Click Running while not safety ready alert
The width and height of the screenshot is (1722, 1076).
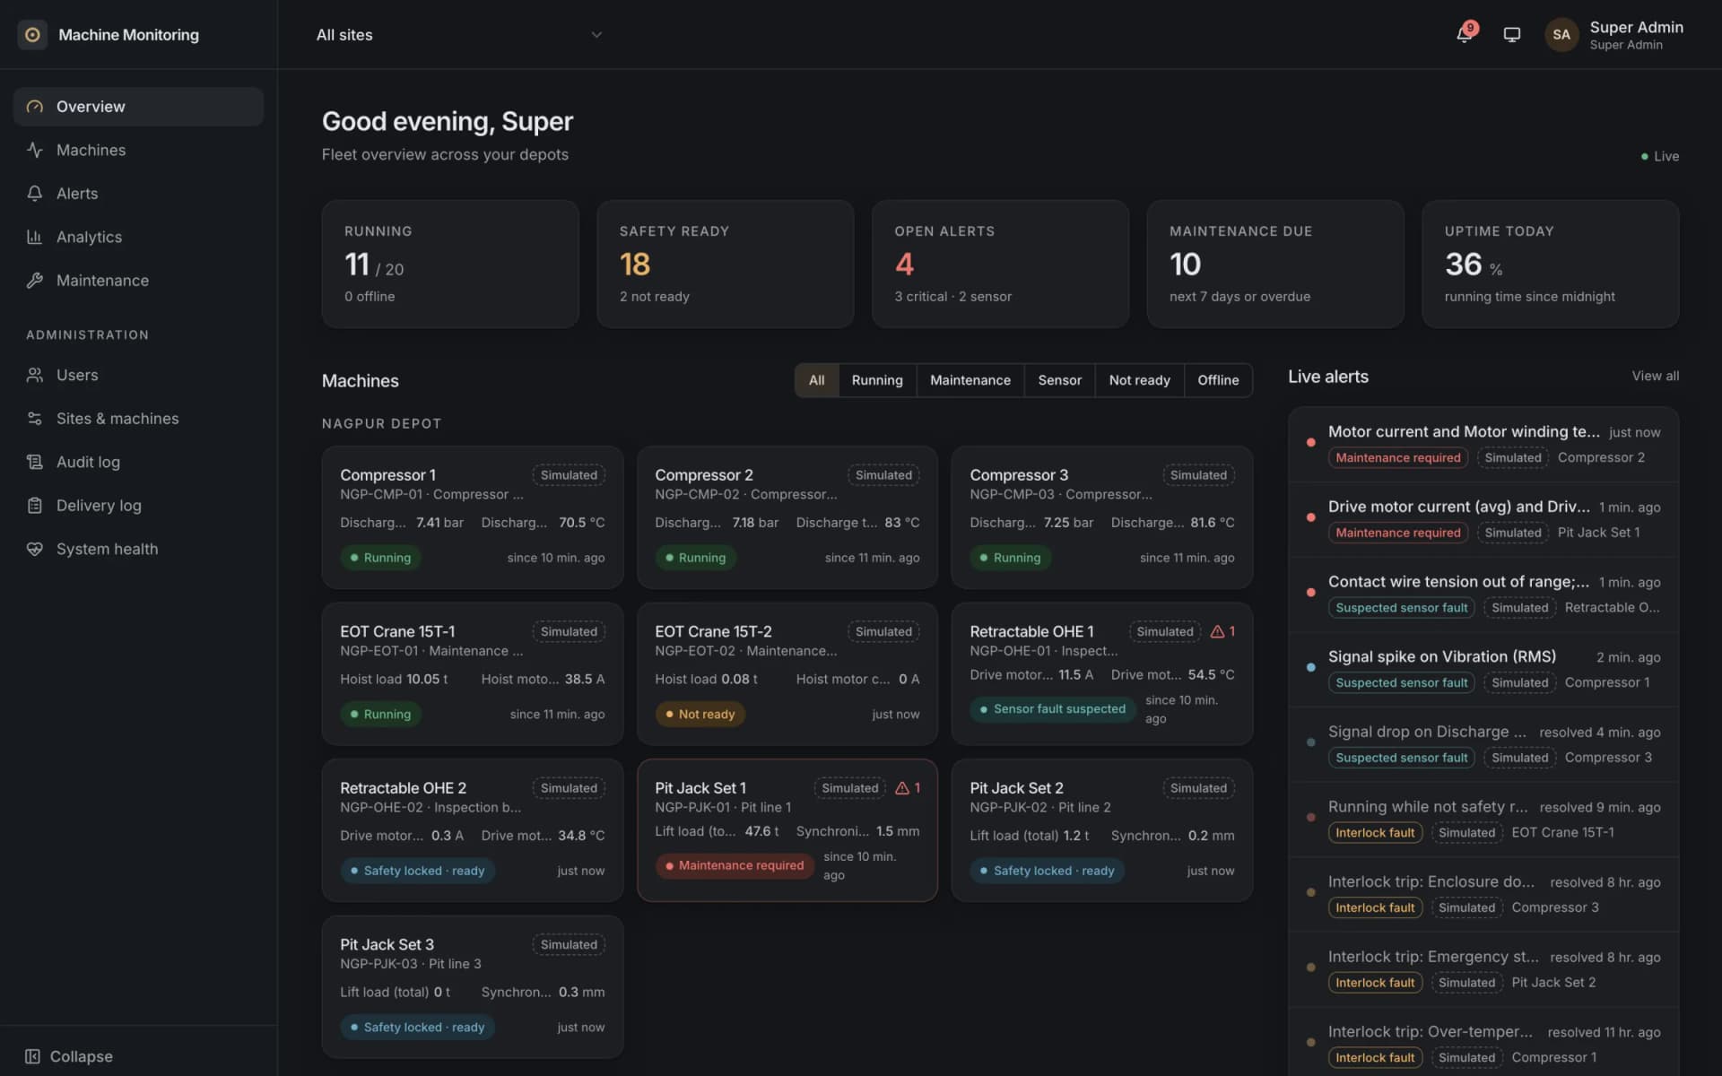pos(1483,820)
